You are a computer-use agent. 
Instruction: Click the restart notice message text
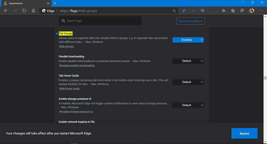click(x=49, y=133)
